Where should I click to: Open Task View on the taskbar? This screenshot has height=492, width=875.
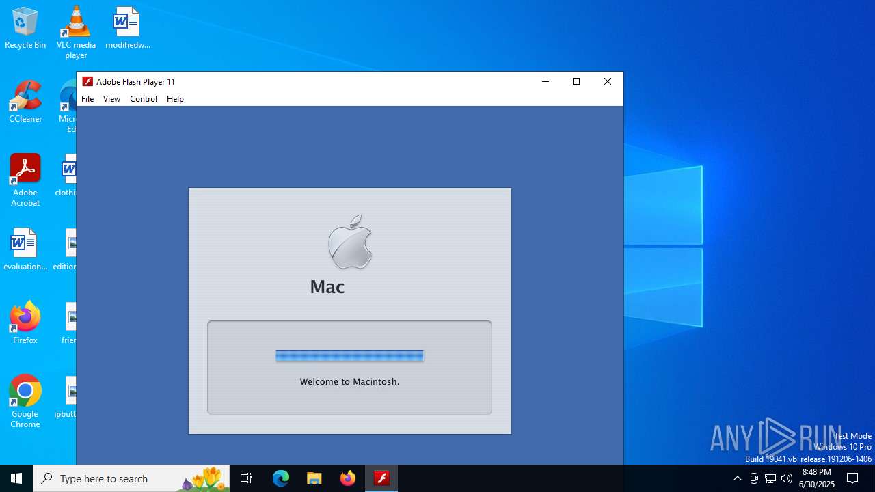coord(246,478)
